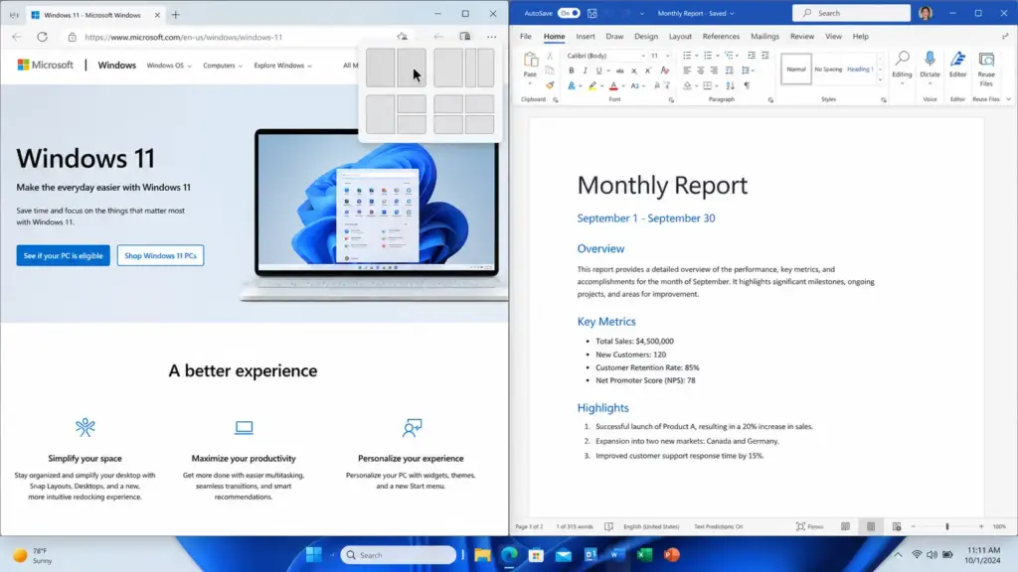This screenshot has height=572, width=1018.
Task: Open proofing book icon in Word status bar
Action: click(x=608, y=526)
